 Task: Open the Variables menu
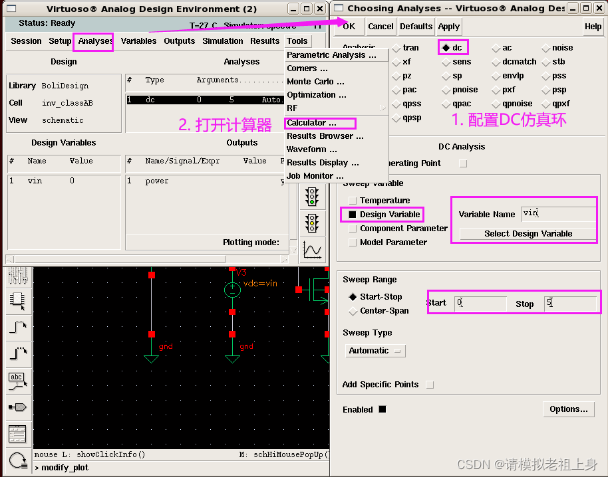click(x=138, y=41)
